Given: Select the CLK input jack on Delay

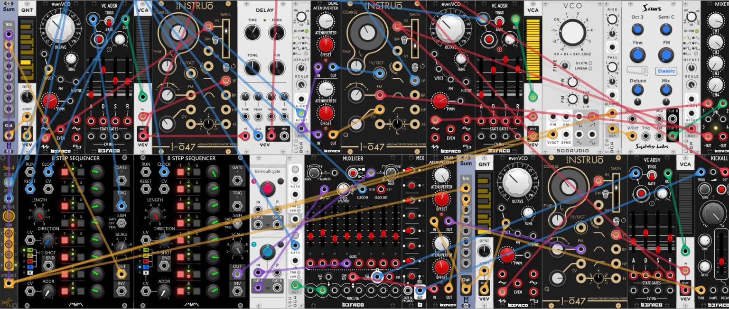Looking at the screenshot, I should [259, 136].
